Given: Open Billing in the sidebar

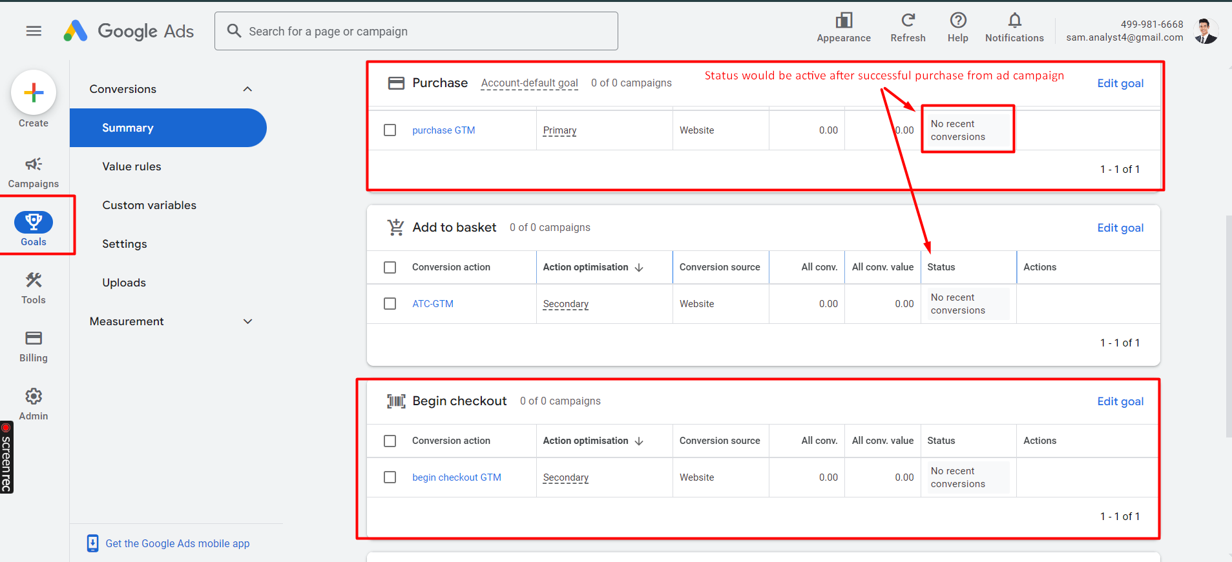Looking at the screenshot, I should click(x=34, y=346).
